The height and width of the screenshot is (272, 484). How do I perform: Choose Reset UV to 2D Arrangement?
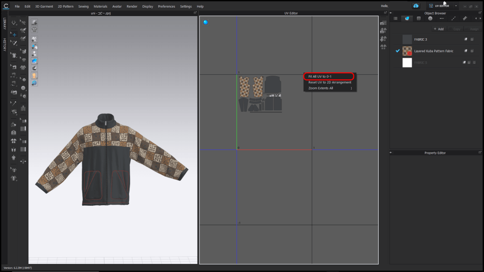tap(329, 82)
